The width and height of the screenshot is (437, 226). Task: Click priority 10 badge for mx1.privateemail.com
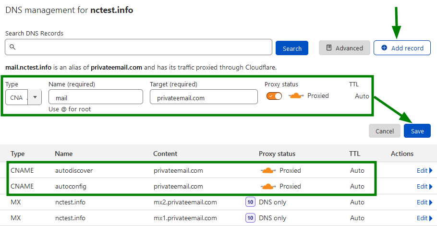pyautogui.click(x=250, y=218)
